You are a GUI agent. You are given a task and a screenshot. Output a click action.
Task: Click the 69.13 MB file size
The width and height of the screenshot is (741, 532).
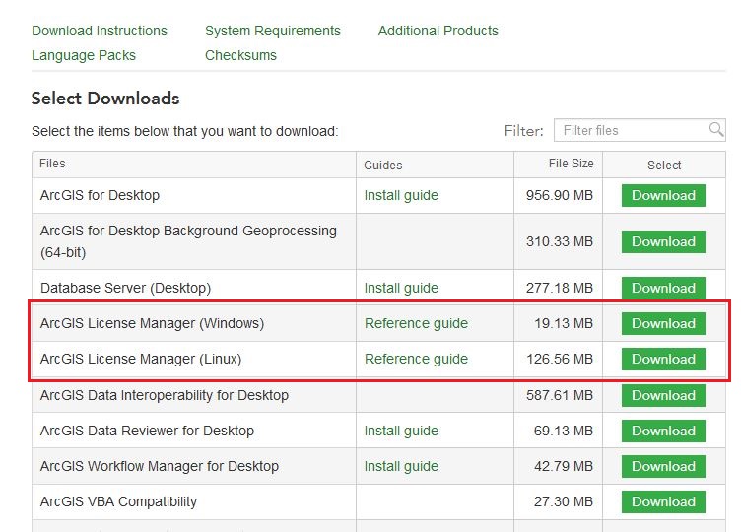click(x=564, y=431)
